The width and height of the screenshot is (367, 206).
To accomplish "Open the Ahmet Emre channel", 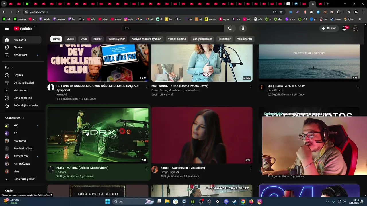I will pos(22,156).
